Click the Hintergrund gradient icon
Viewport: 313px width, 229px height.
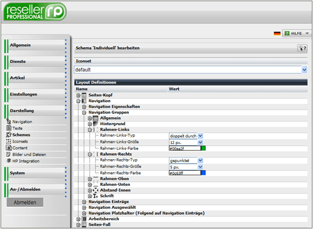pyautogui.click(x=96, y=124)
